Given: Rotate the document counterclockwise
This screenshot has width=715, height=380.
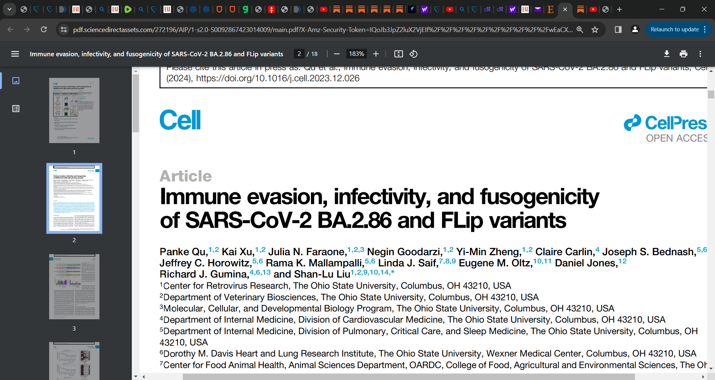Looking at the screenshot, I should tap(413, 54).
